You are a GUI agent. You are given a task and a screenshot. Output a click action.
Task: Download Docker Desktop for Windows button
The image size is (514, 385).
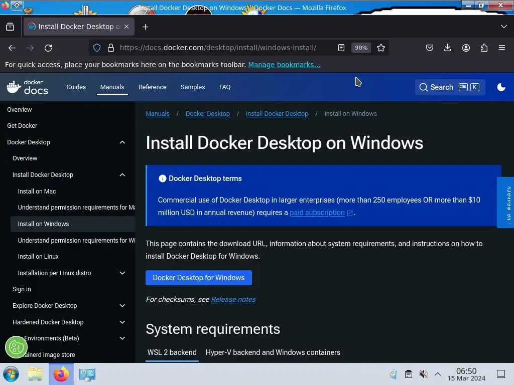pos(199,278)
